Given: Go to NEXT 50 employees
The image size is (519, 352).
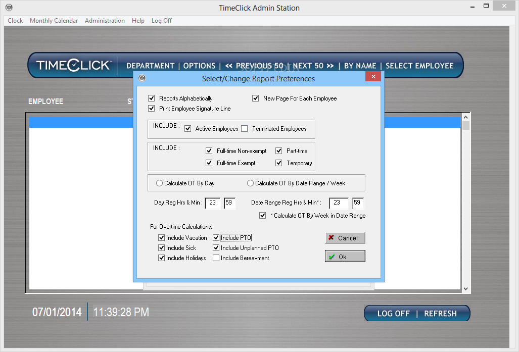Looking at the screenshot, I should pyautogui.click(x=313, y=66).
